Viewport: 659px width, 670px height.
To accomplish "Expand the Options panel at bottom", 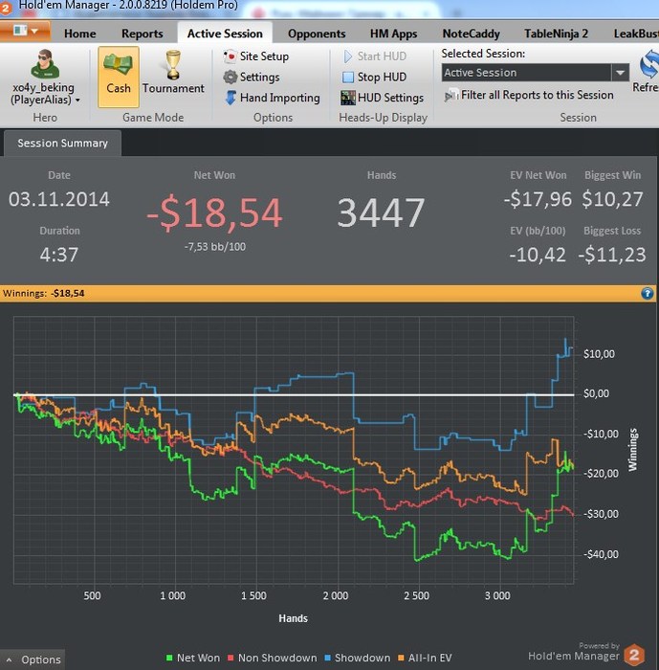I will (33, 659).
